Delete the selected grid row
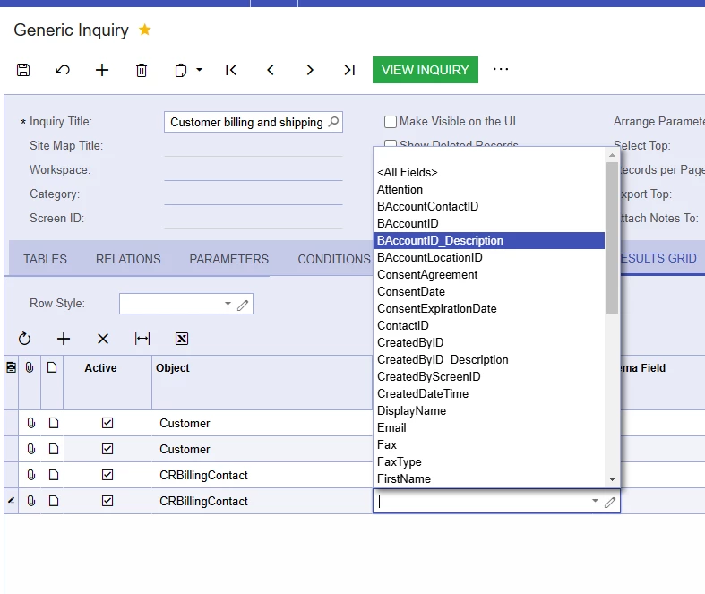The height and width of the screenshot is (594, 705). (103, 339)
